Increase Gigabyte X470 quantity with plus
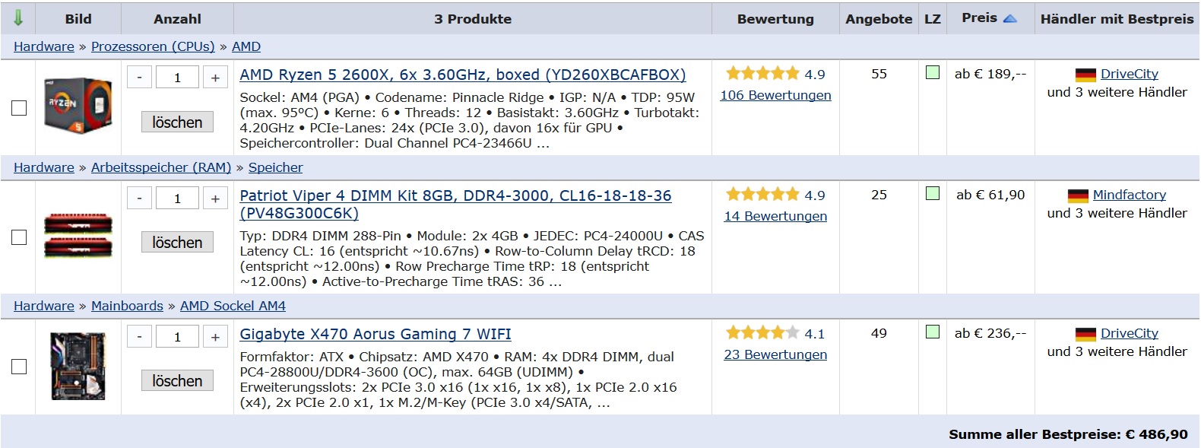Screen dimensions: 1201x448 click(215, 337)
